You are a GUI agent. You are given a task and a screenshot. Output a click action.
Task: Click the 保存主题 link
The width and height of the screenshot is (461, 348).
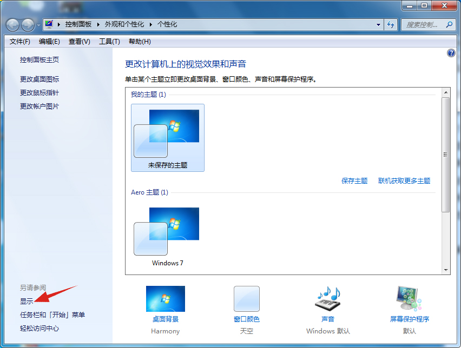click(354, 181)
